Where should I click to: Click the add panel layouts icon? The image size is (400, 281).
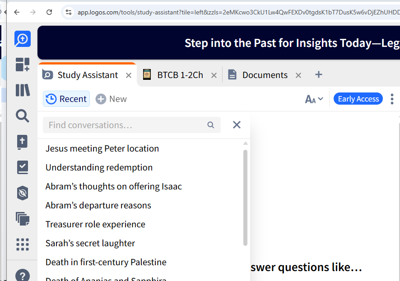point(22,64)
